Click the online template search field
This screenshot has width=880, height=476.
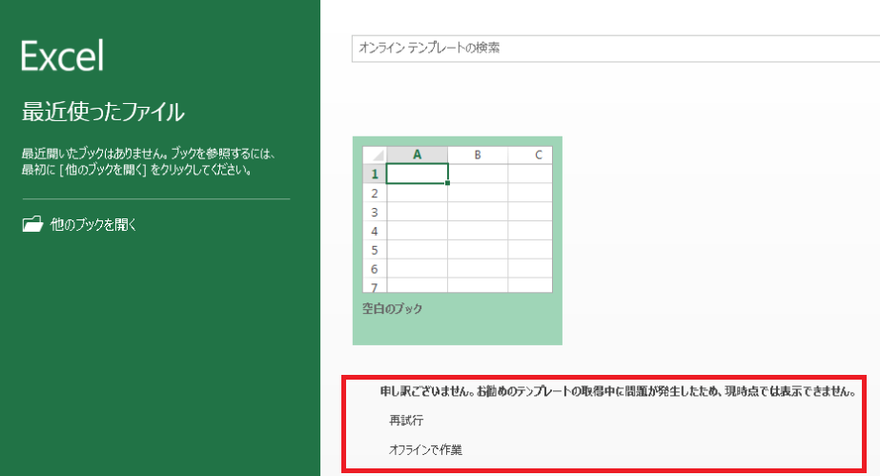(x=616, y=49)
